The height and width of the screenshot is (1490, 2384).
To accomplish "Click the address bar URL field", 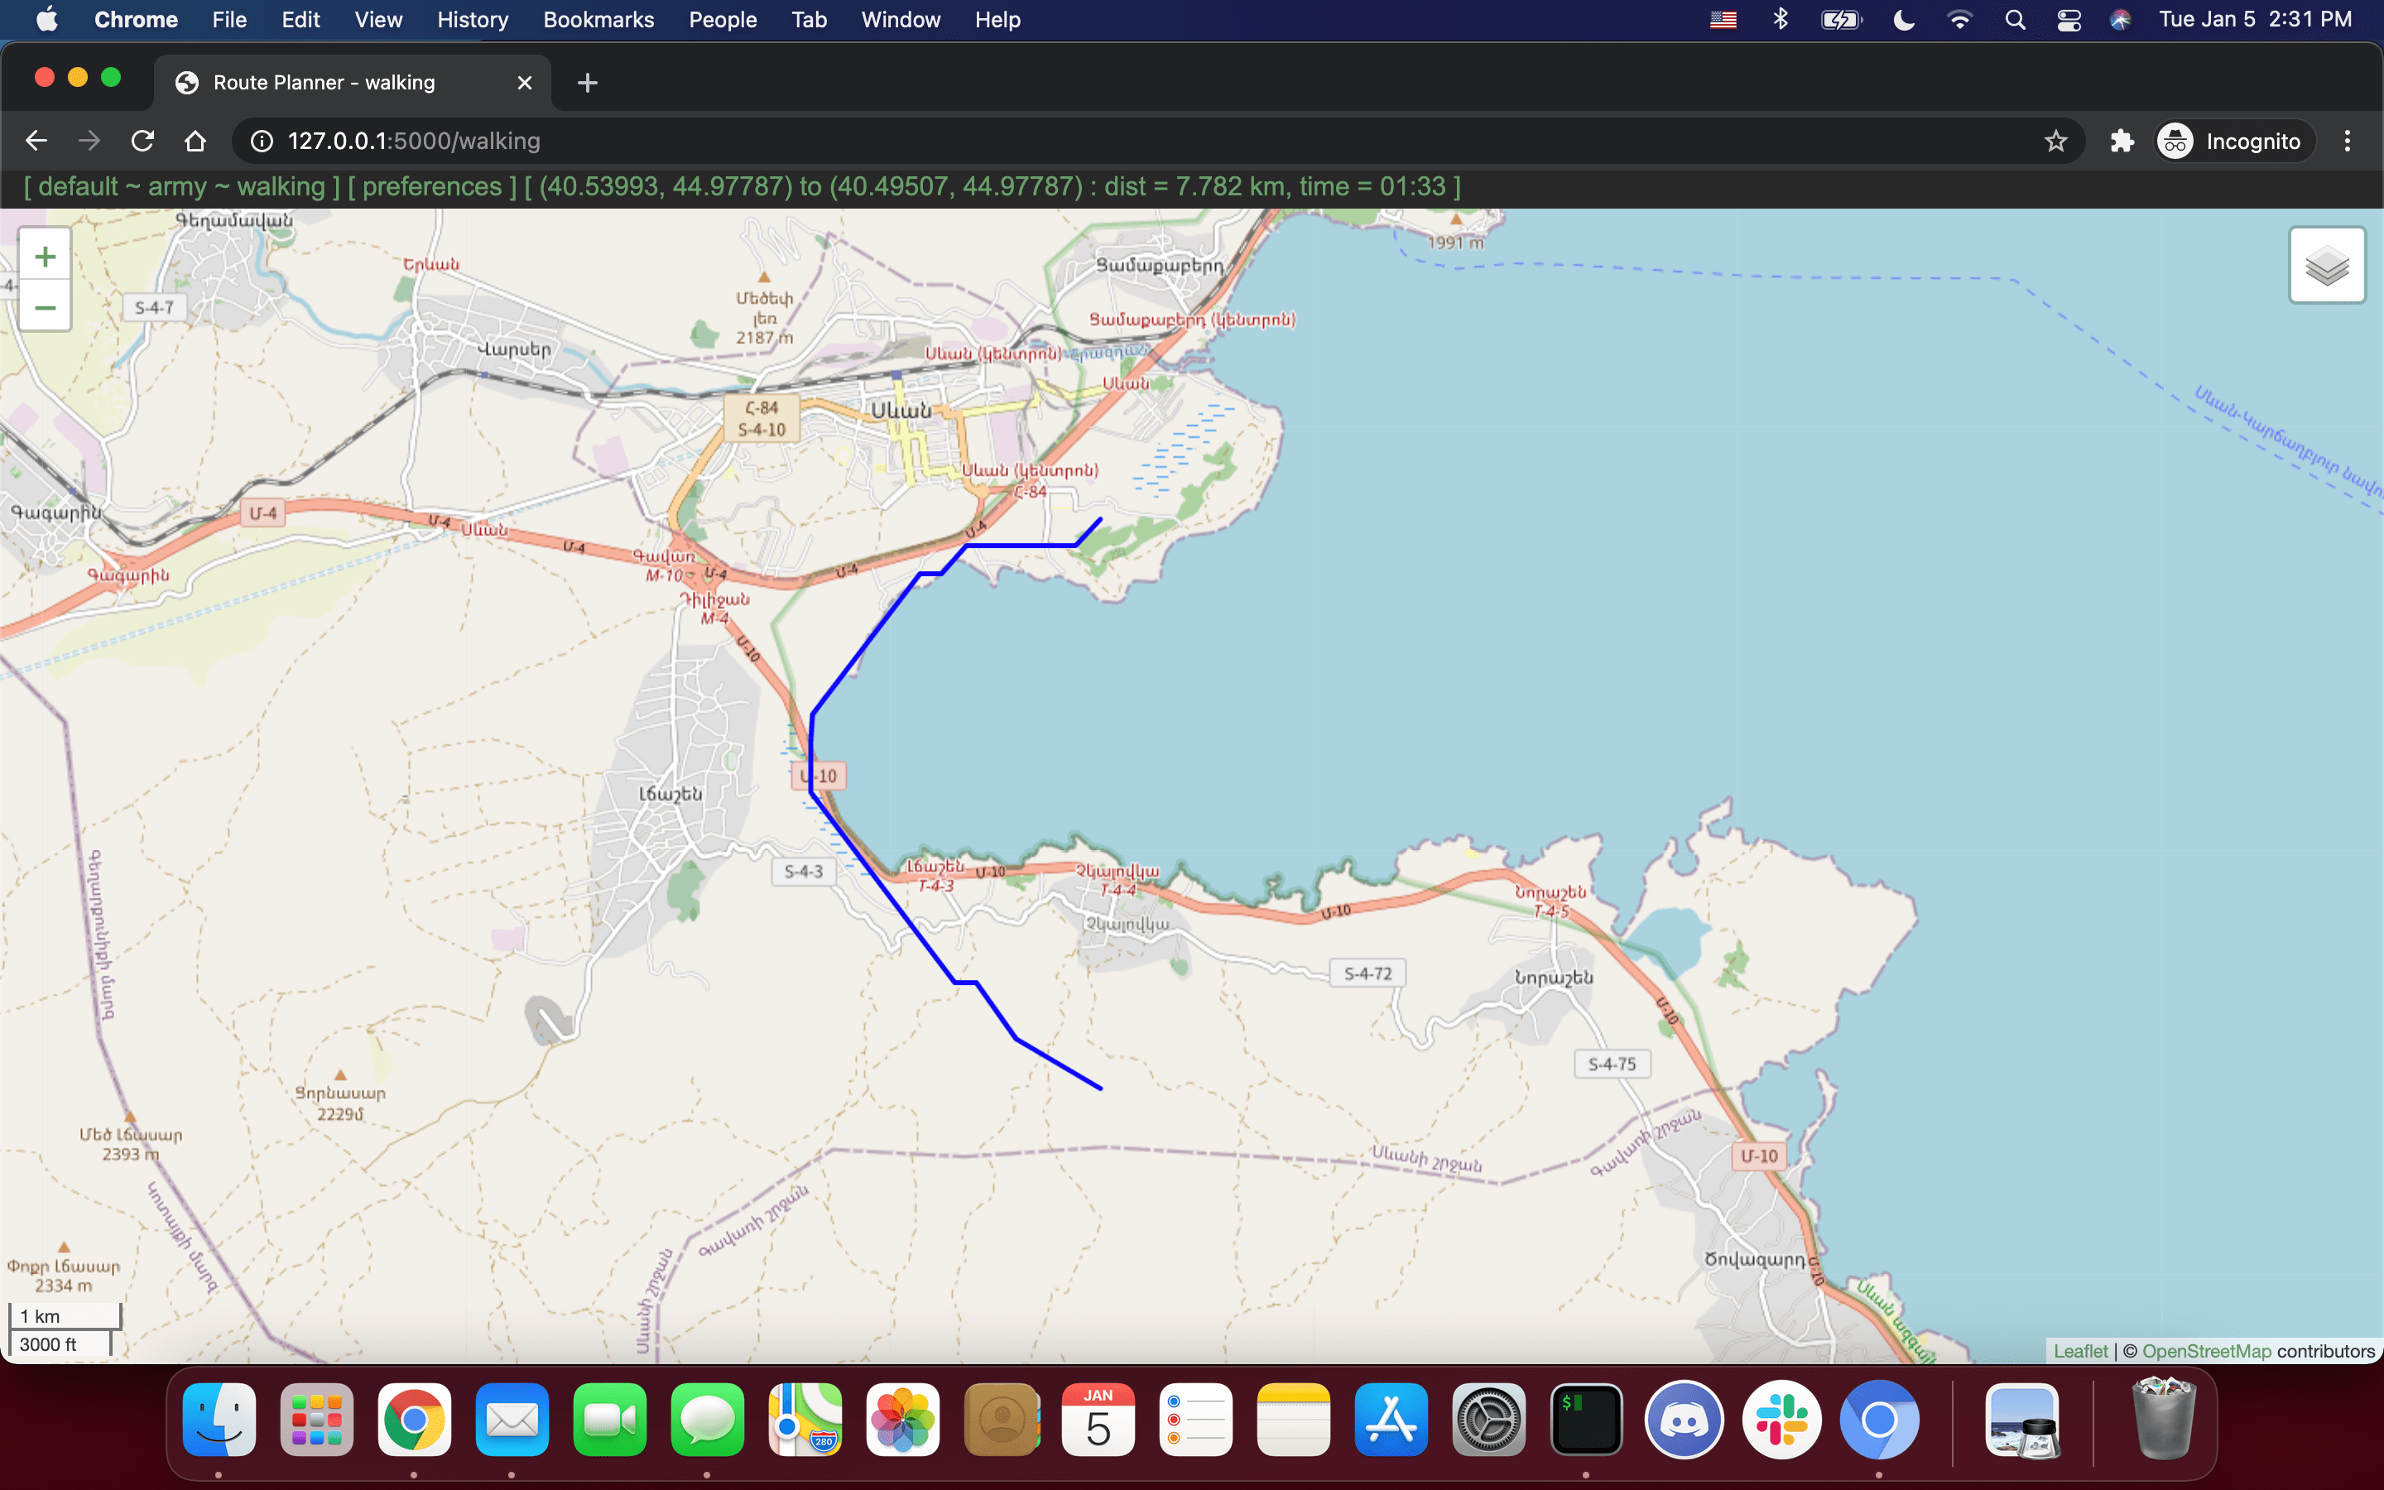I will 690,140.
